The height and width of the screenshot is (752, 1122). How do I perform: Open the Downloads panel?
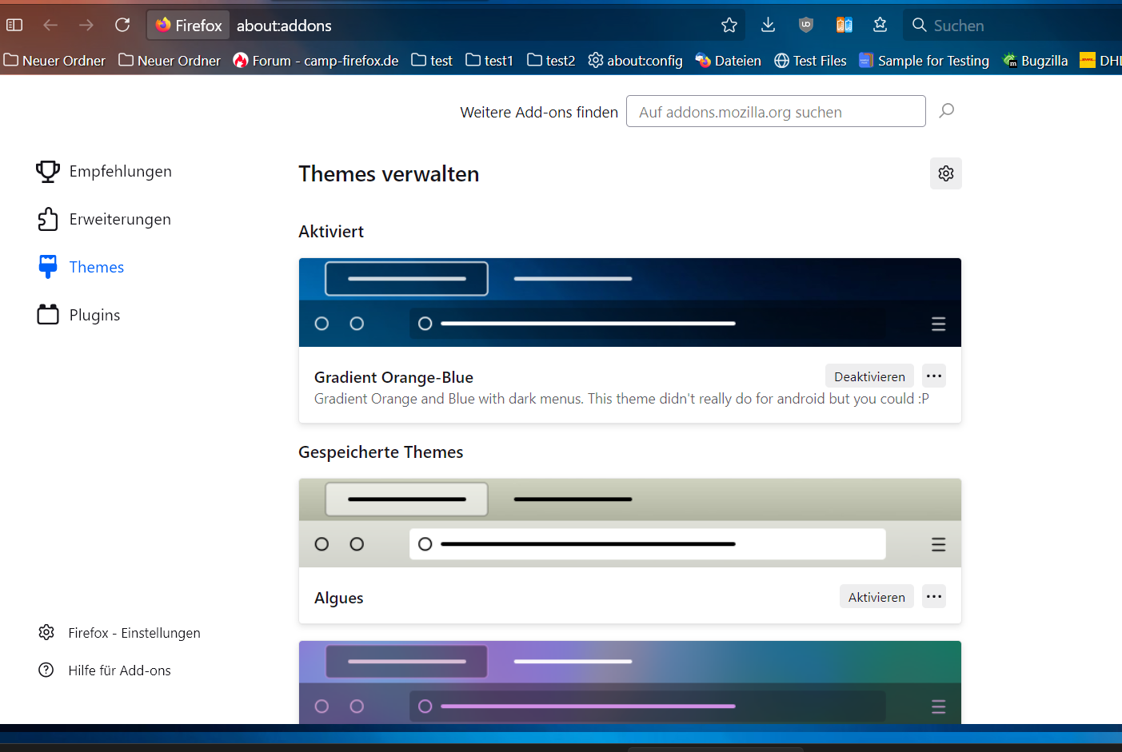pos(768,25)
